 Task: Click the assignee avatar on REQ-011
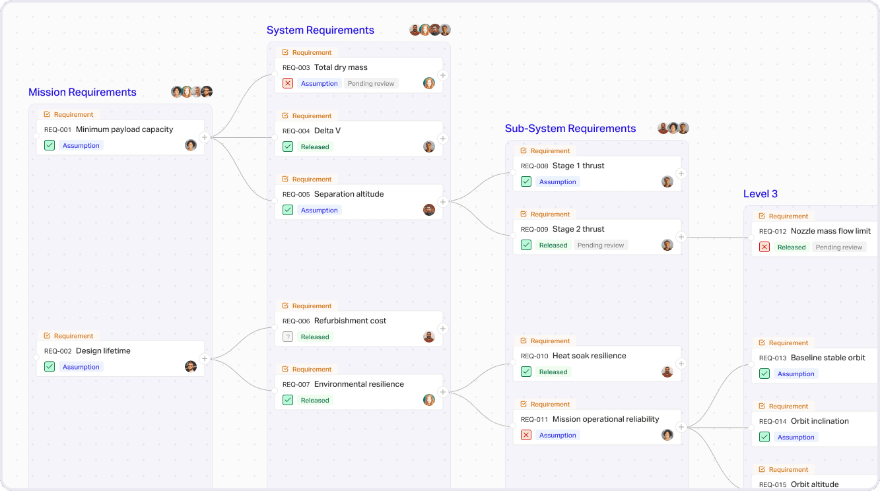point(667,435)
